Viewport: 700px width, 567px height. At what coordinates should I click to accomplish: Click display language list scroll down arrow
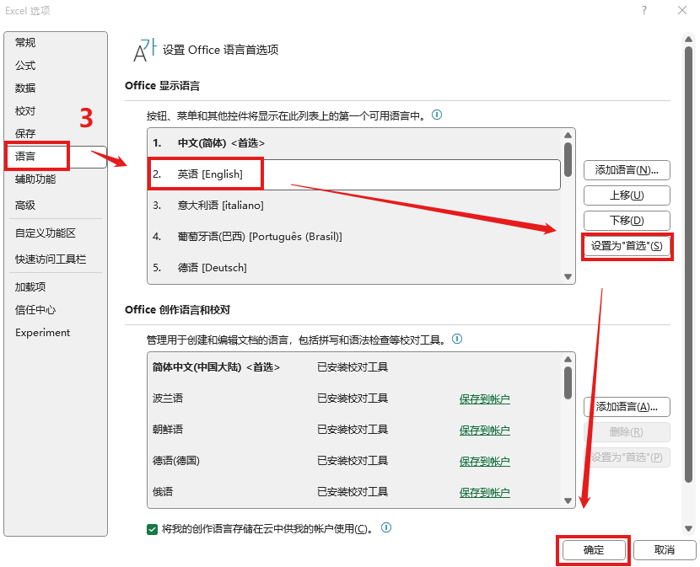coord(568,276)
